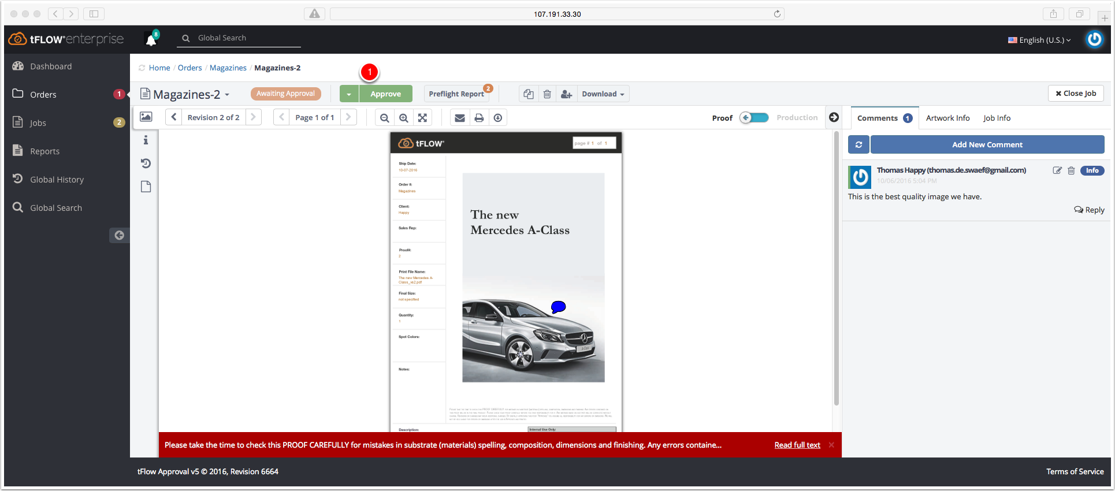Viewport: 1115px width, 491px height.
Task: Open the Preflight Report
Action: 456,94
